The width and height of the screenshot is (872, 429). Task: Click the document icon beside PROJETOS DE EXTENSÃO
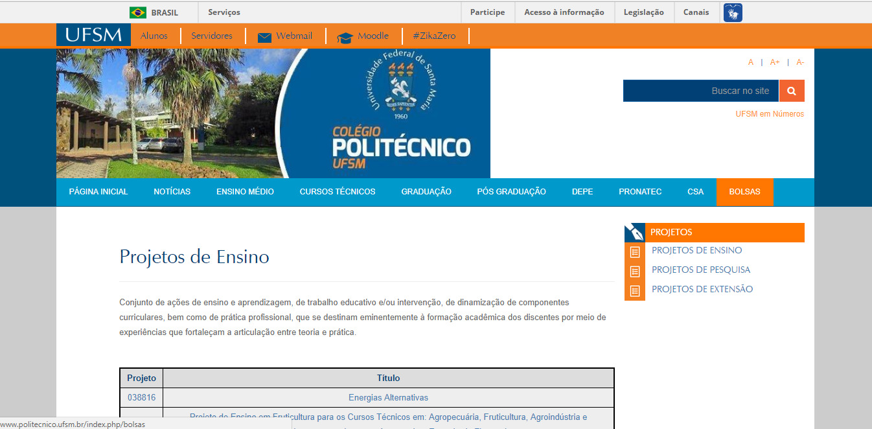pyautogui.click(x=635, y=292)
